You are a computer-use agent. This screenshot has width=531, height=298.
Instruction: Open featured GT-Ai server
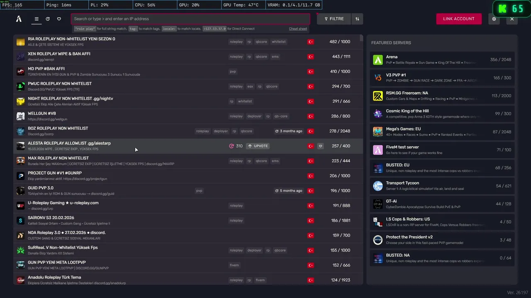coord(442,204)
